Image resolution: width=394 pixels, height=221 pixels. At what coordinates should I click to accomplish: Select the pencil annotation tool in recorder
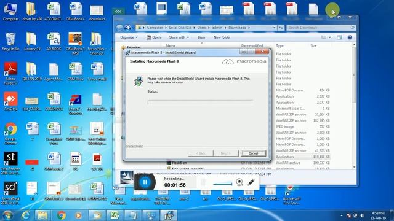click(251, 182)
